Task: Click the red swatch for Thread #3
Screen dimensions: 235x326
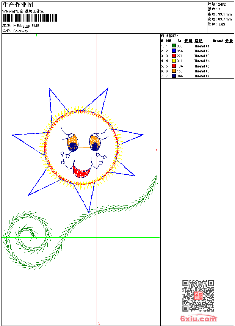Action: pyautogui.click(x=174, y=56)
